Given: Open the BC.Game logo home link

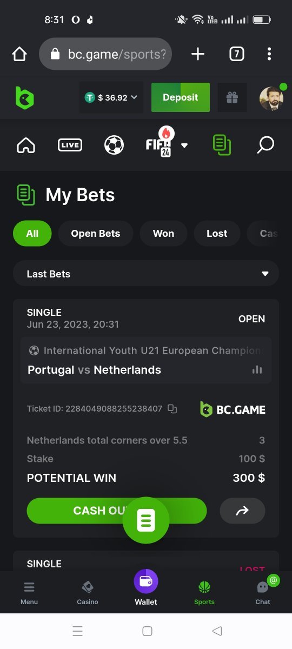Looking at the screenshot, I should pyautogui.click(x=24, y=98).
